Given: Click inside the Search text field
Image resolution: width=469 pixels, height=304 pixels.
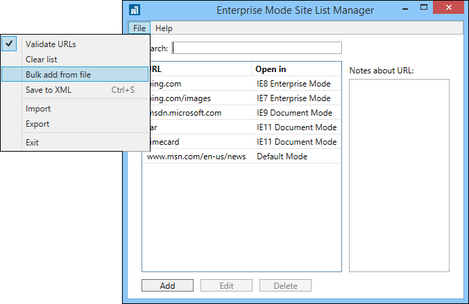Looking at the screenshot, I should pos(257,48).
